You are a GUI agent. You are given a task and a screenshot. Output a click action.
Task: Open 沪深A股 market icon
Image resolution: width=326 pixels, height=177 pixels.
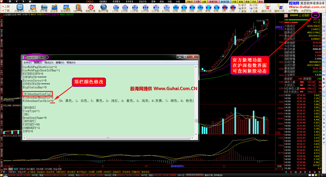(x=32, y=8)
